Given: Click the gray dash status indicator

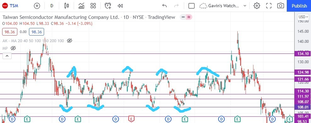Looking at the screenshot, I should (x=183, y=17).
